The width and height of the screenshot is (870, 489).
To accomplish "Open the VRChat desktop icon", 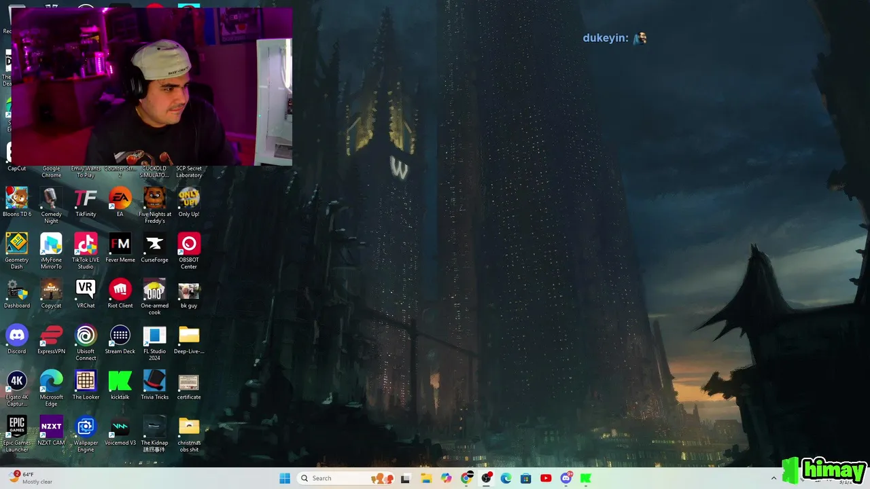I will point(86,293).
